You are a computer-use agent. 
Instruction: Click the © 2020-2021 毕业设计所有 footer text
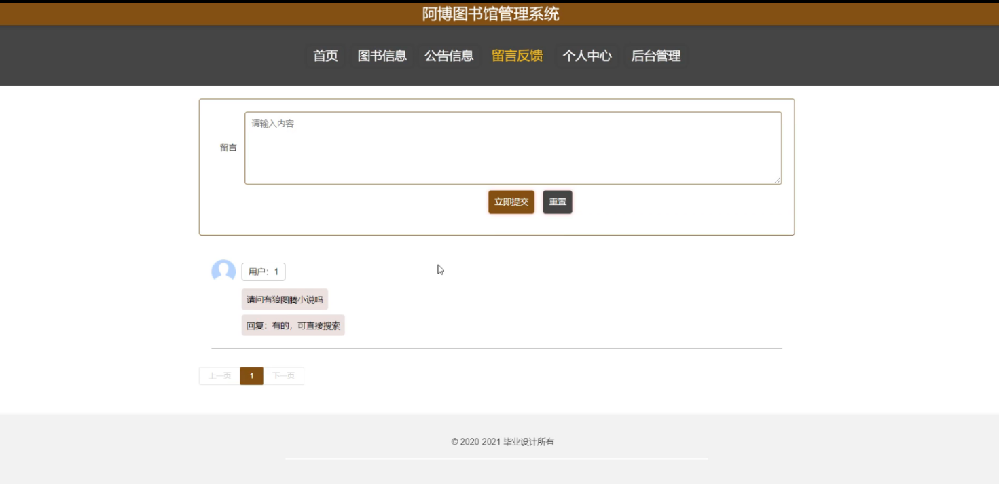[503, 442]
